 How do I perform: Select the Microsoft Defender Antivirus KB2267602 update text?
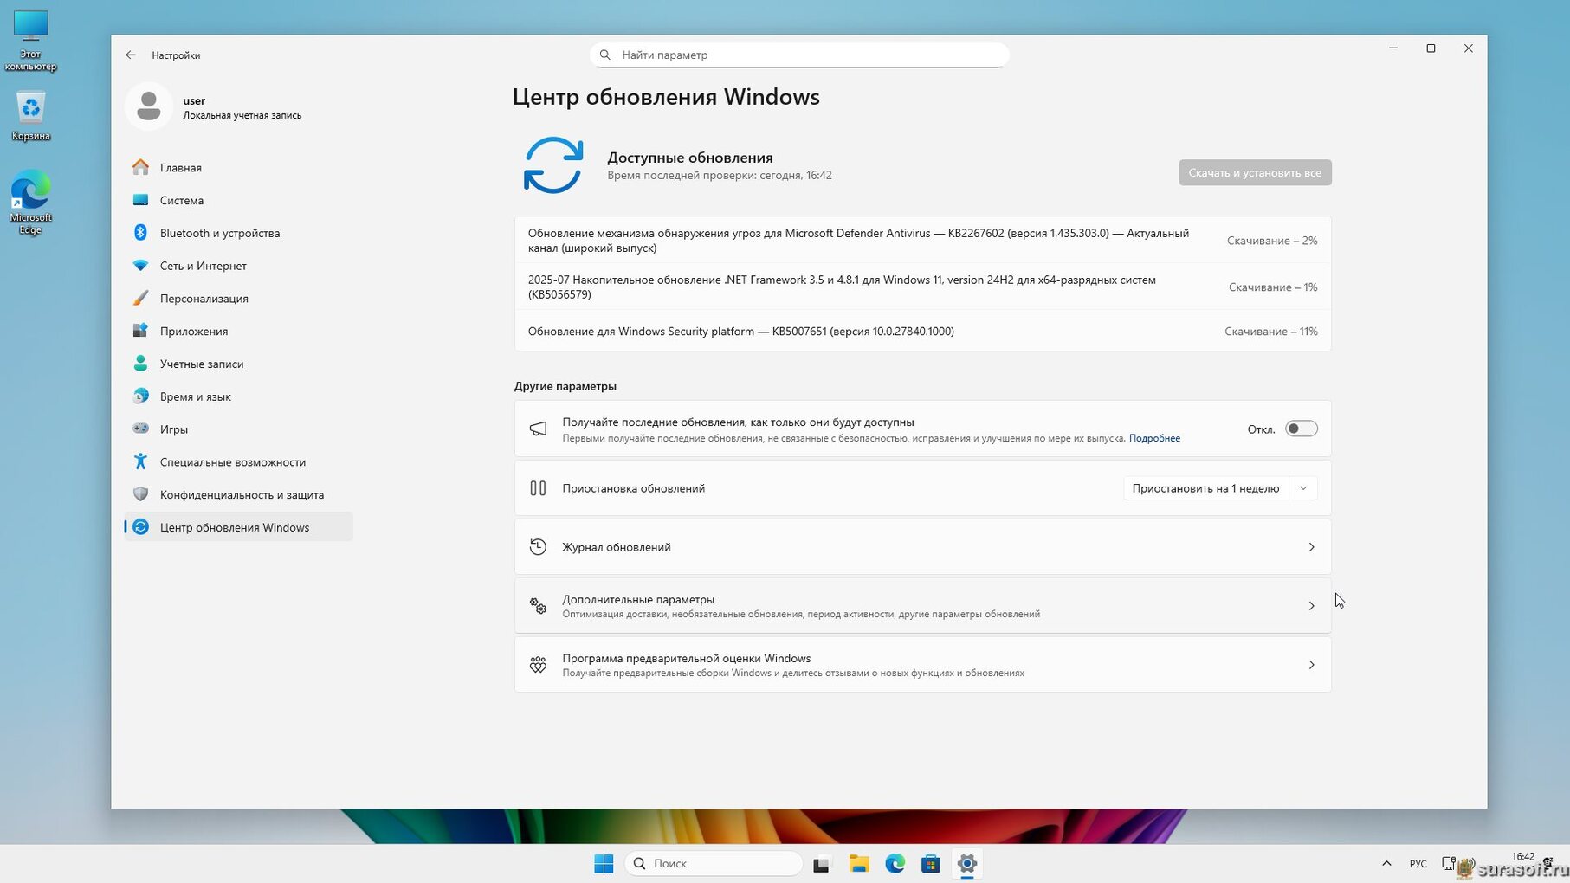(858, 241)
